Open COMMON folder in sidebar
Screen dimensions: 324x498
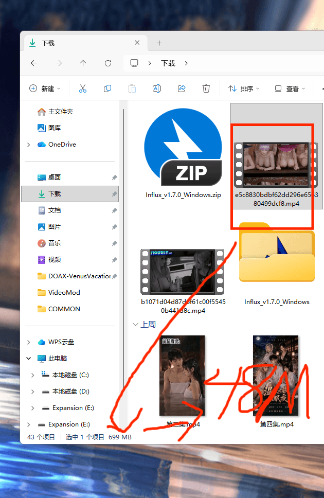[64, 309]
